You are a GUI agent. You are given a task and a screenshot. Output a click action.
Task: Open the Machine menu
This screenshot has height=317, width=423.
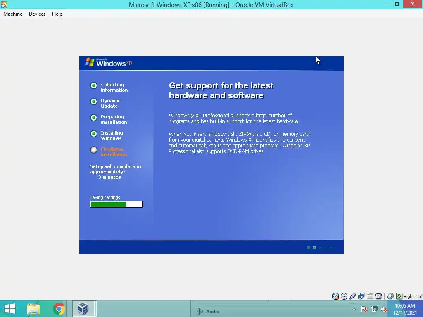point(13,14)
